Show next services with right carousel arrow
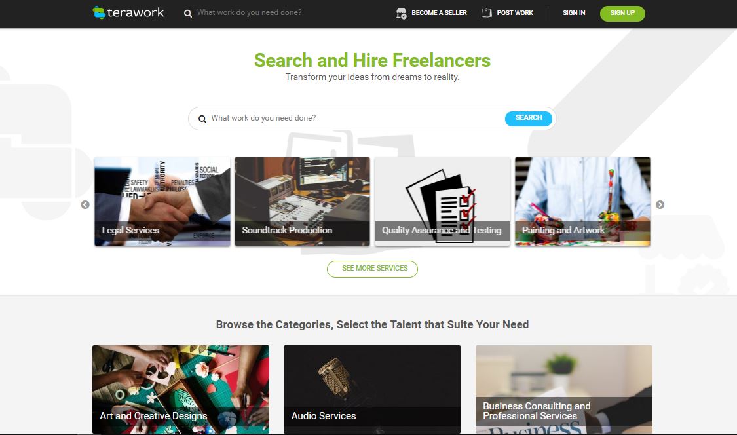Image resolution: width=737 pixels, height=435 pixels. 660,204
